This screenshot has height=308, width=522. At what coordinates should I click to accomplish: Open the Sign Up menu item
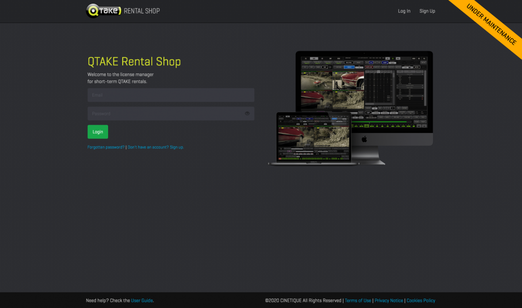pos(427,11)
